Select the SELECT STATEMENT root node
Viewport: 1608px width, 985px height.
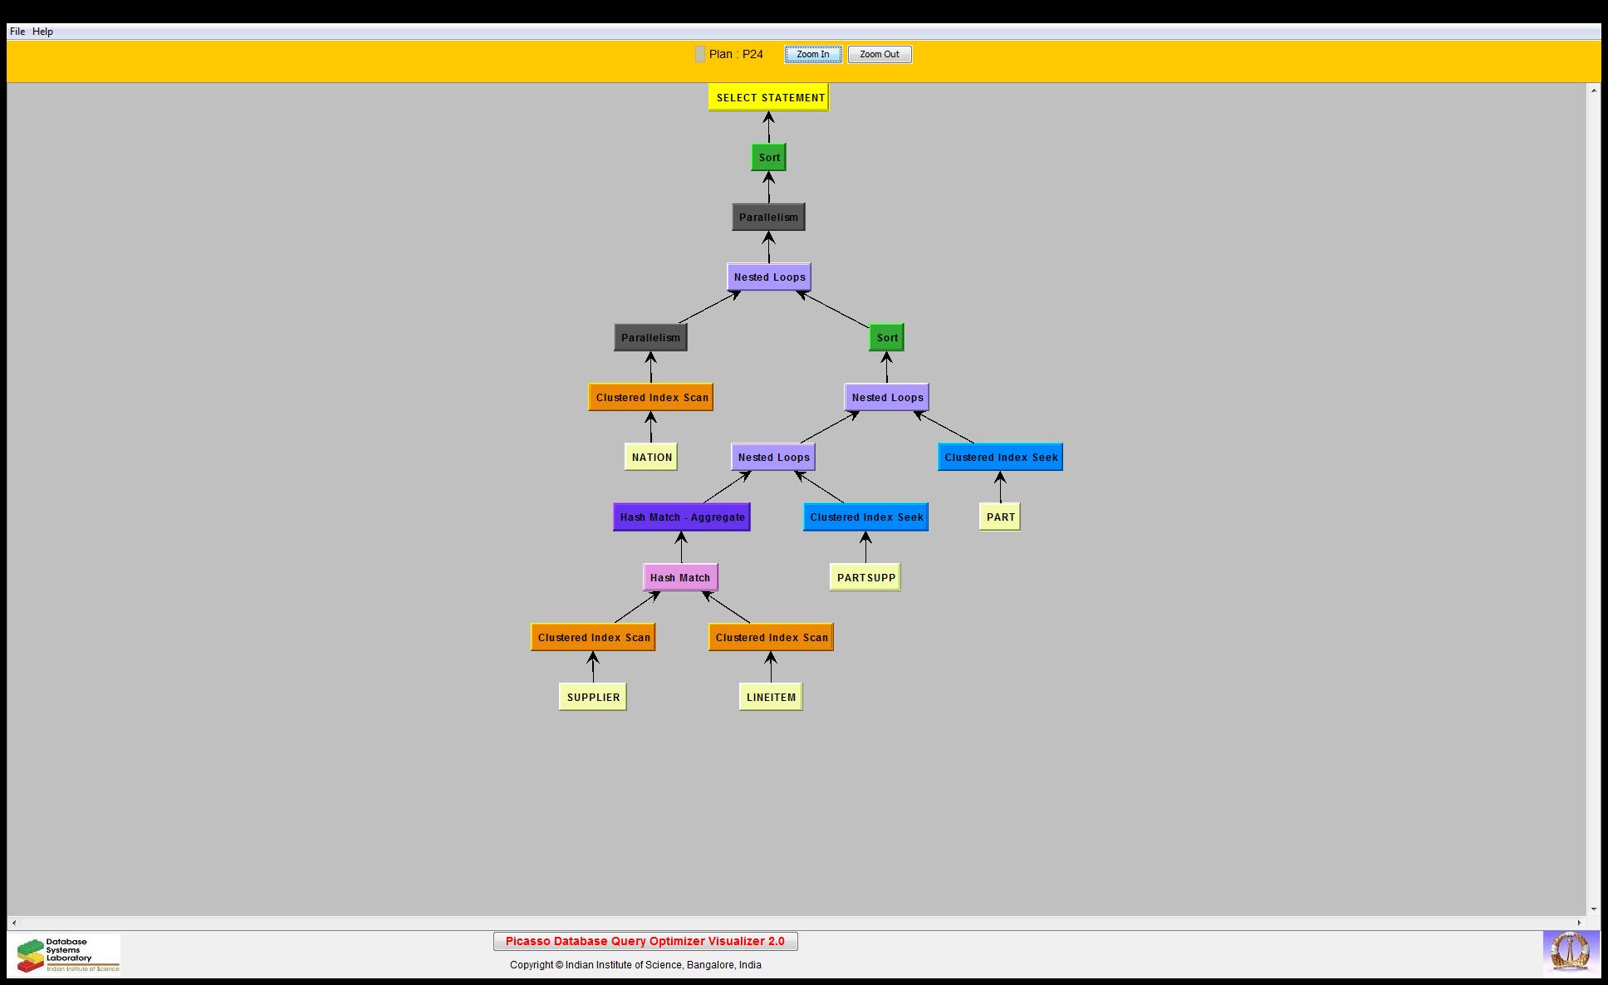tap(769, 97)
